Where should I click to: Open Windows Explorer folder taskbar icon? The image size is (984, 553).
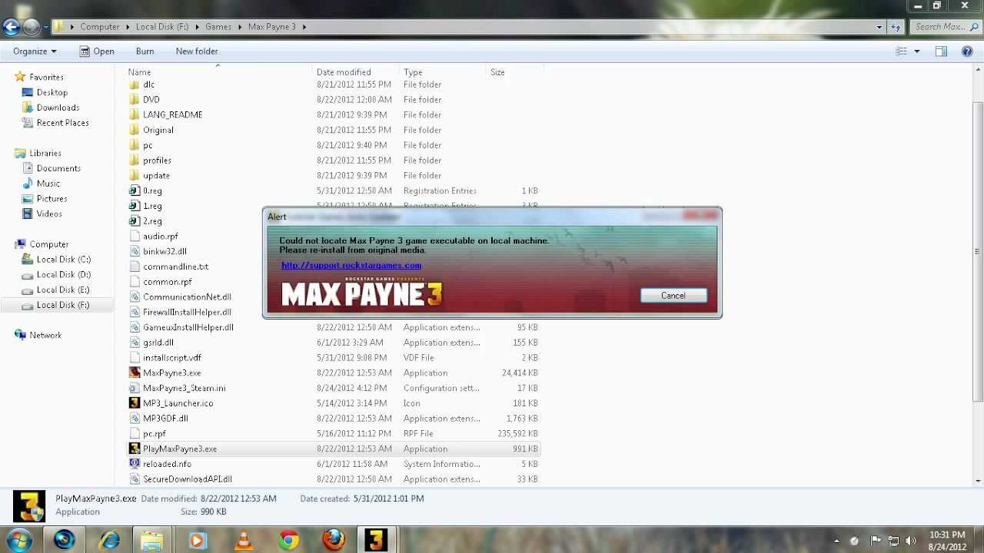pyautogui.click(x=152, y=540)
